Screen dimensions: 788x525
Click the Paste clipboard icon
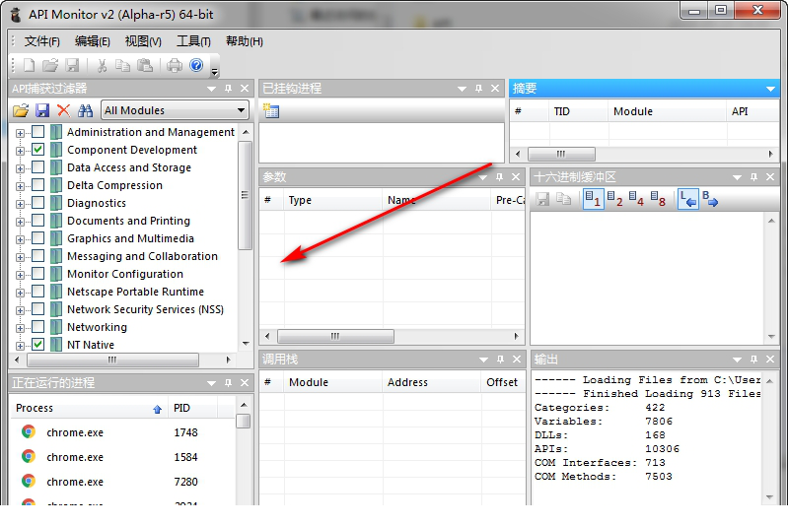(145, 65)
